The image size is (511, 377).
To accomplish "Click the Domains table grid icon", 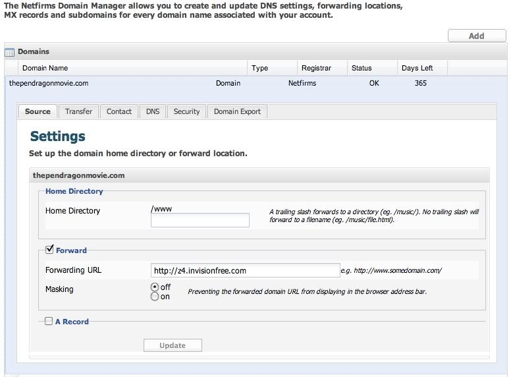I will (x=10, y=51).
